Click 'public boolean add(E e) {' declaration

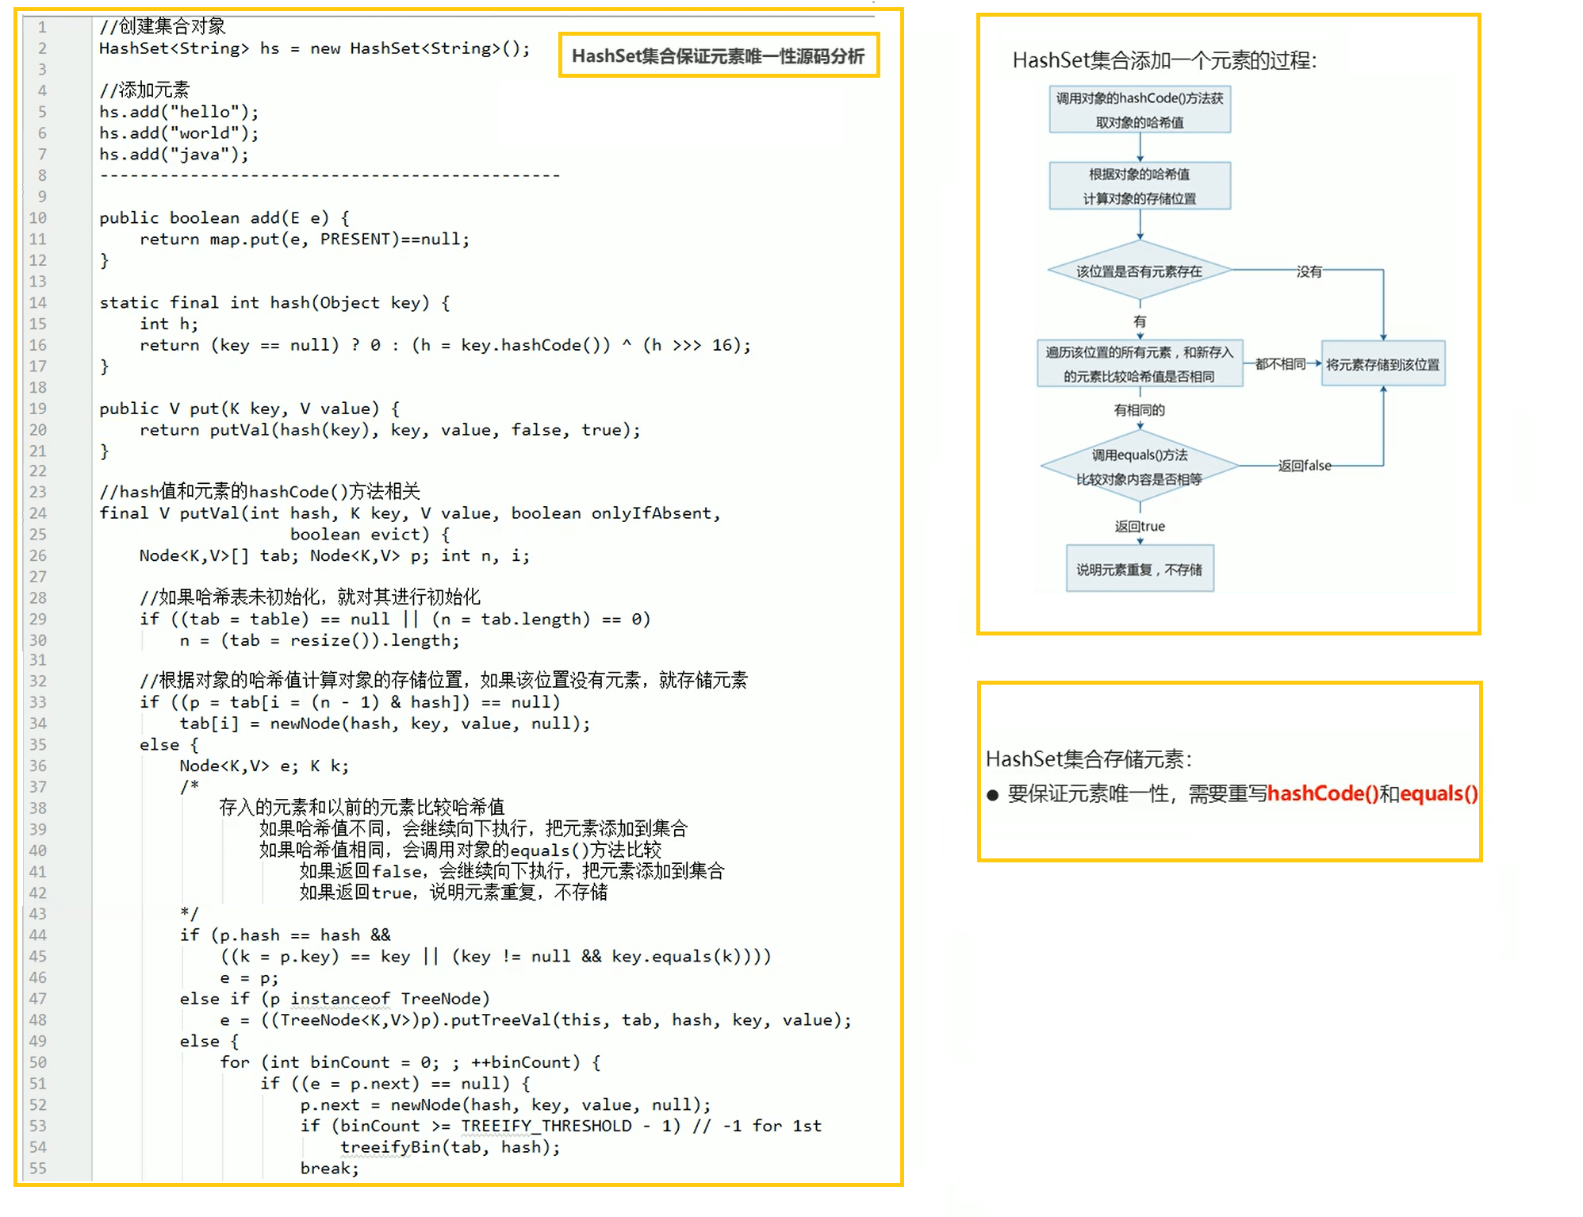point(224,218)
